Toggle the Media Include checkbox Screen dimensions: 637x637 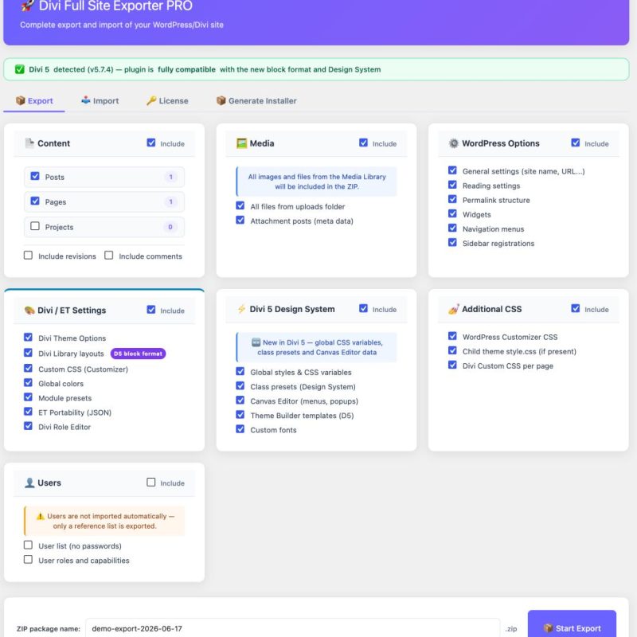click(x=363, y=143)
